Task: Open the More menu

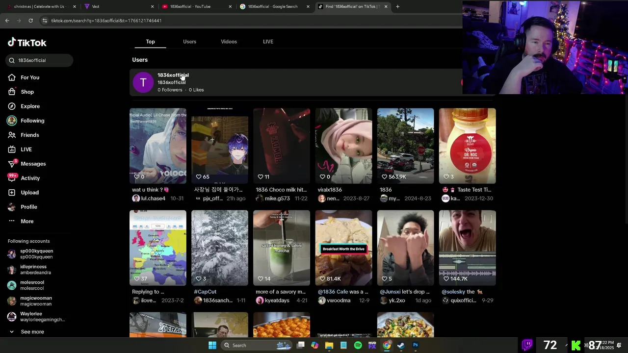Action: pyautogui.click(x=27, y=221)
